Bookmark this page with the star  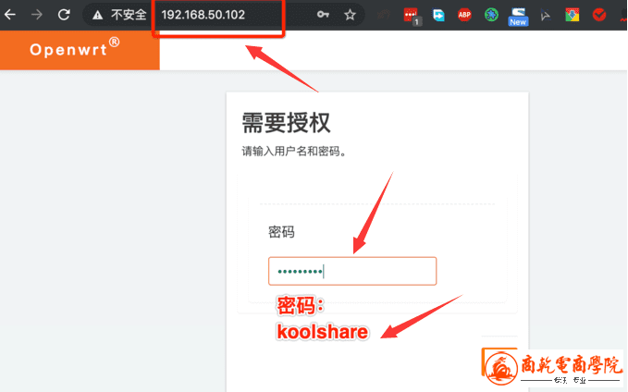(x=350, y=15)
